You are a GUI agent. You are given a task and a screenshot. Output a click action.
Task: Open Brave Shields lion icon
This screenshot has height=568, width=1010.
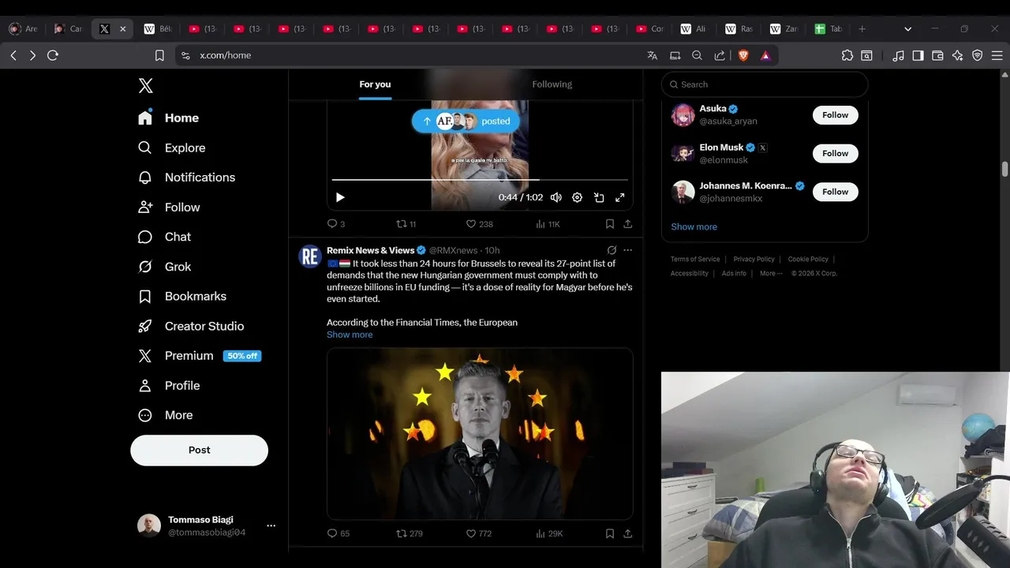pyautogui.click(x=743, y=55)
